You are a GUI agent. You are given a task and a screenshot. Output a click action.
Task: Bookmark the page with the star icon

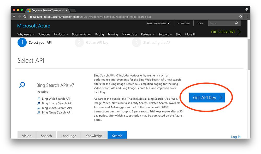pos(241,17)
